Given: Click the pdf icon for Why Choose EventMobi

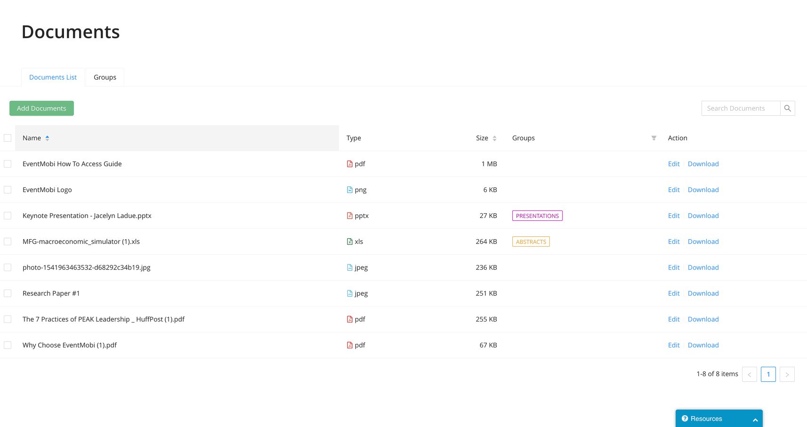Looking at the screenshot, I should 349,345.
